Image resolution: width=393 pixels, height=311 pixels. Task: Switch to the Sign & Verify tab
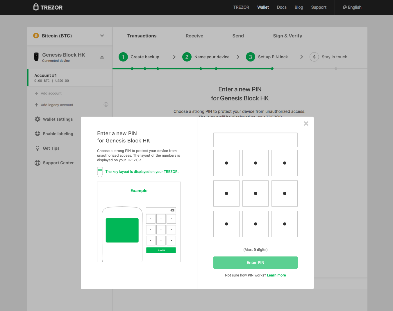pos(287,36)
